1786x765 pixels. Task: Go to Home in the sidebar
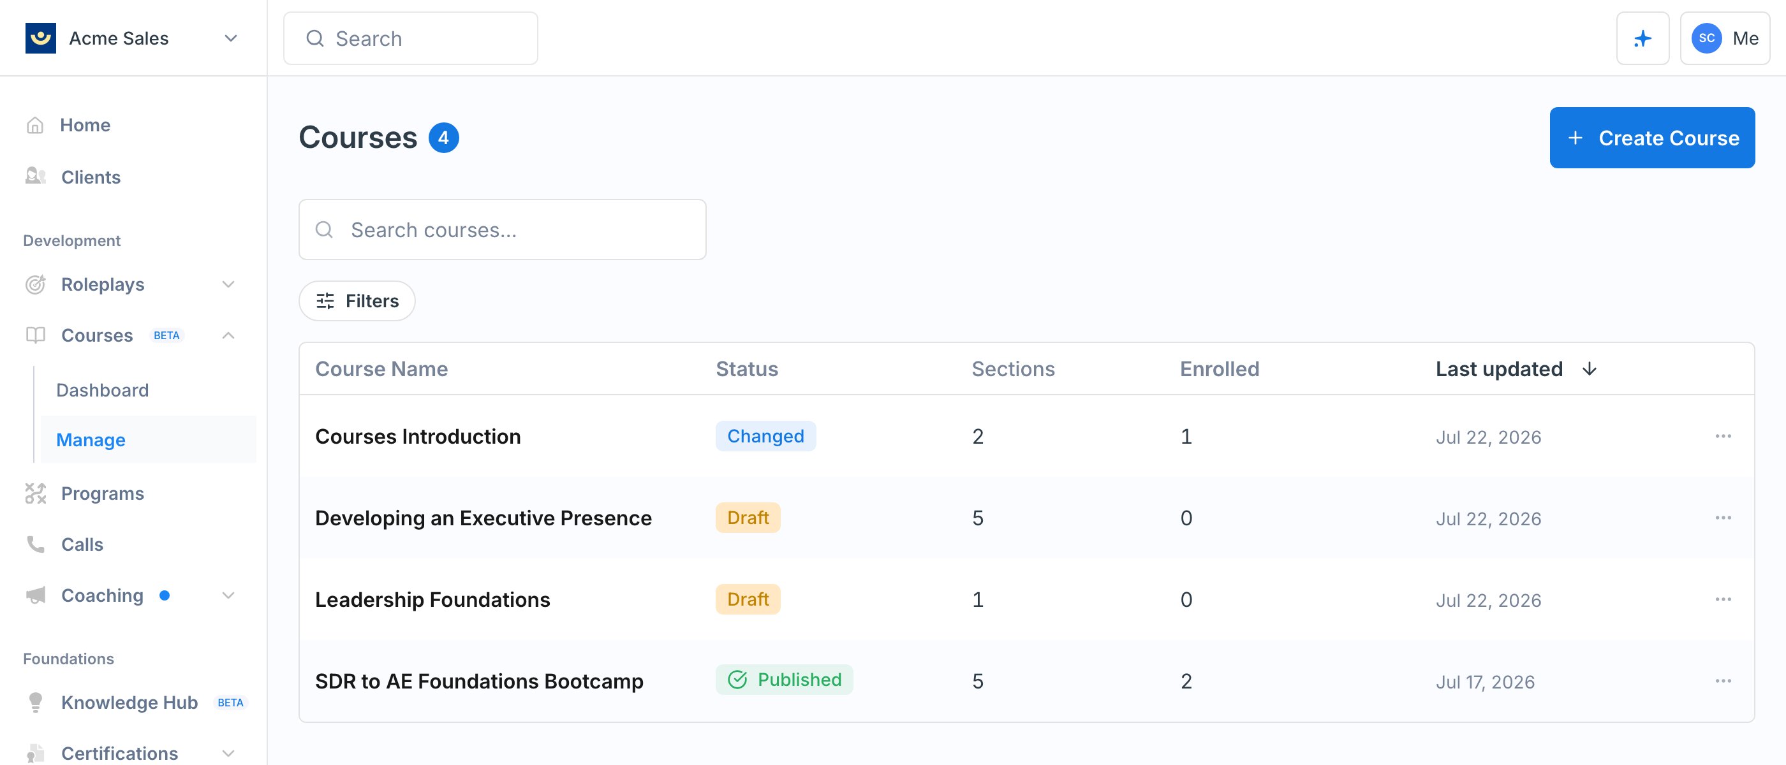click(85, 125)
